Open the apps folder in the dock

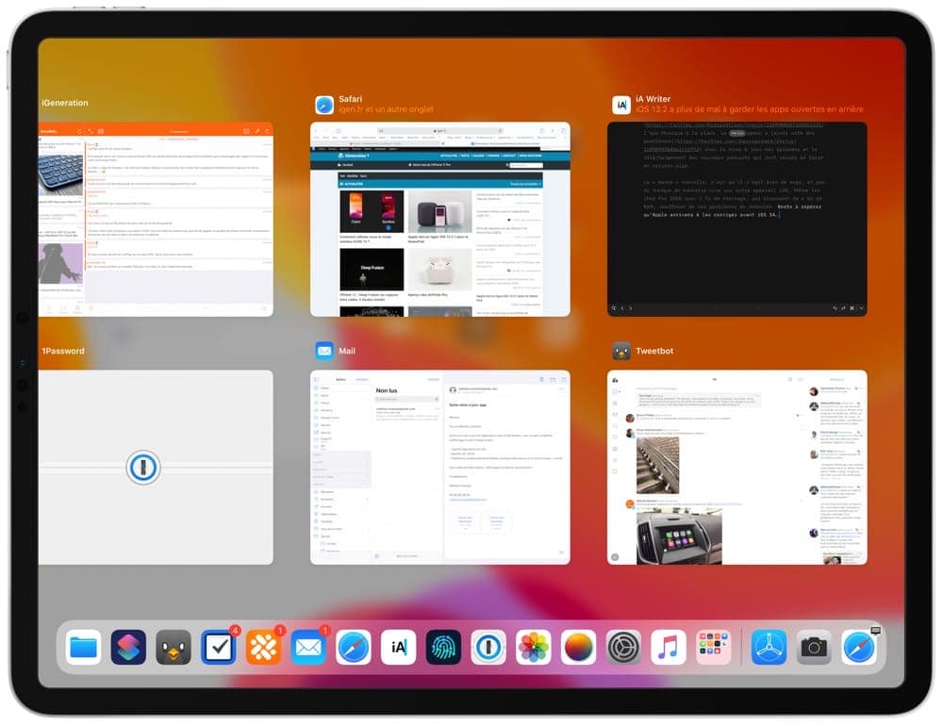714,647
